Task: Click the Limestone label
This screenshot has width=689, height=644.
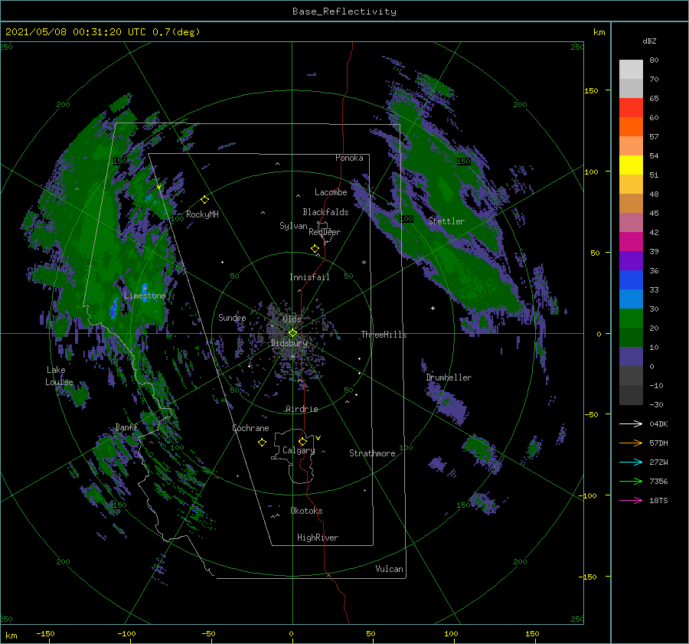Action: pyautogui.click(x=145, y=296)
